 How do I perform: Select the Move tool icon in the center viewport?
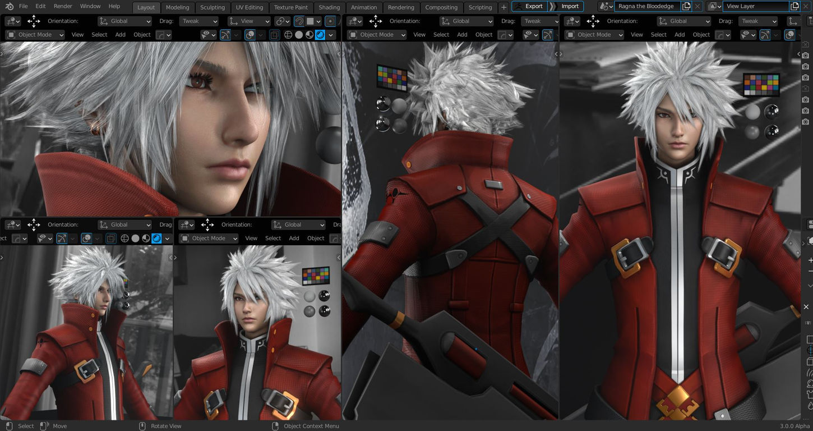[376, 21]
